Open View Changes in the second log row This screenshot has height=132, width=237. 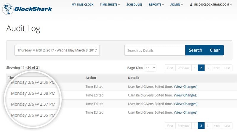[186, 95]
